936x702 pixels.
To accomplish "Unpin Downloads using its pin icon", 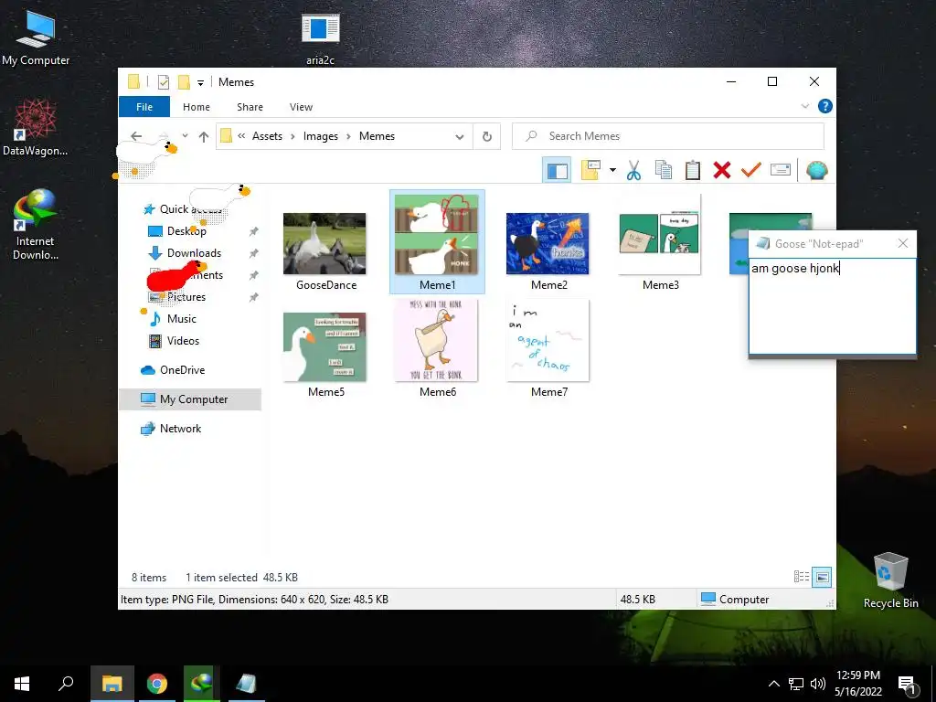I will coord(254,253).
